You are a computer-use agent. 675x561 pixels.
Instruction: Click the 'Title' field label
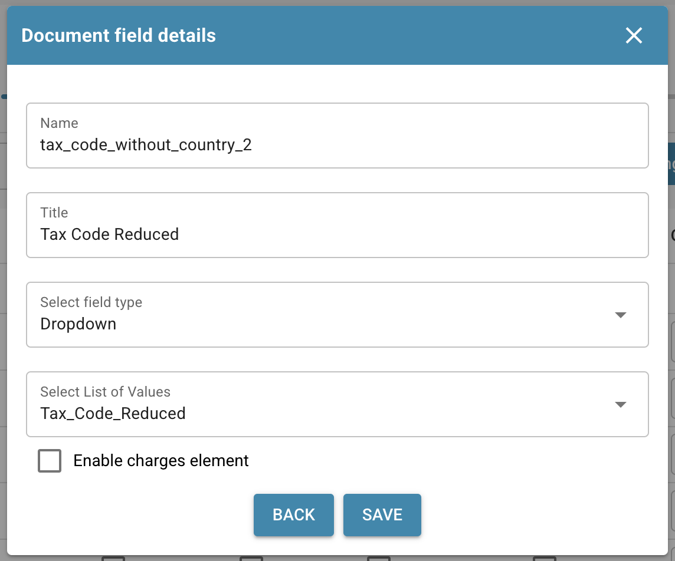54,213
